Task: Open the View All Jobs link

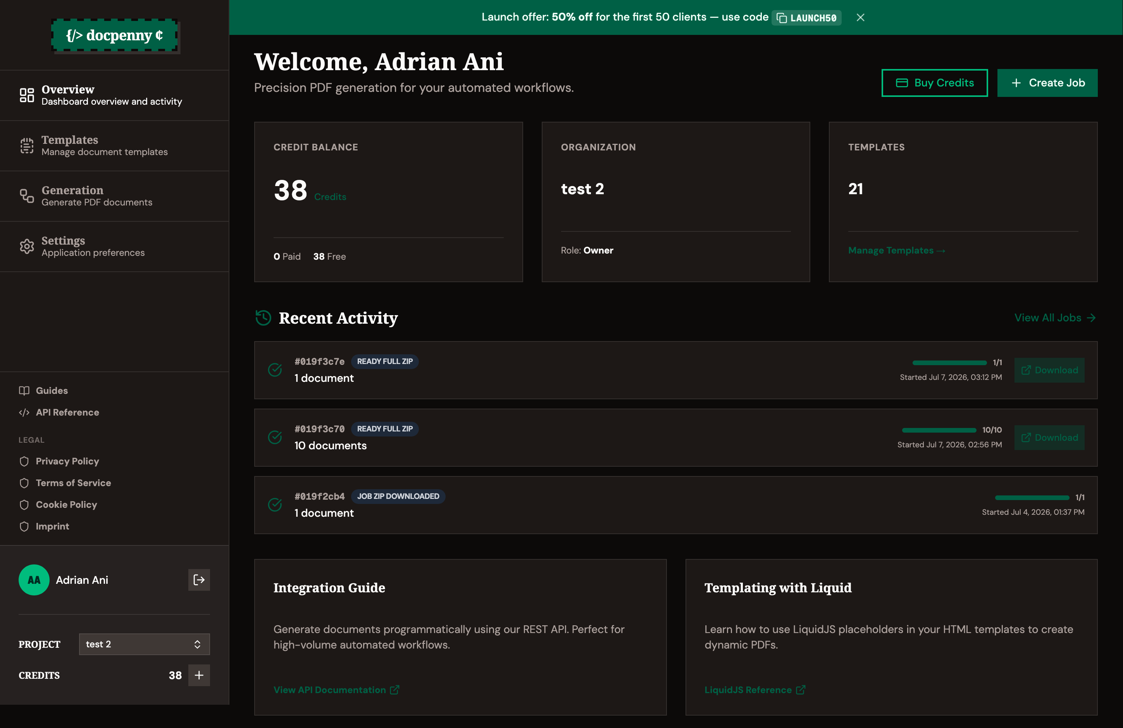Action: pos(1055,318)
